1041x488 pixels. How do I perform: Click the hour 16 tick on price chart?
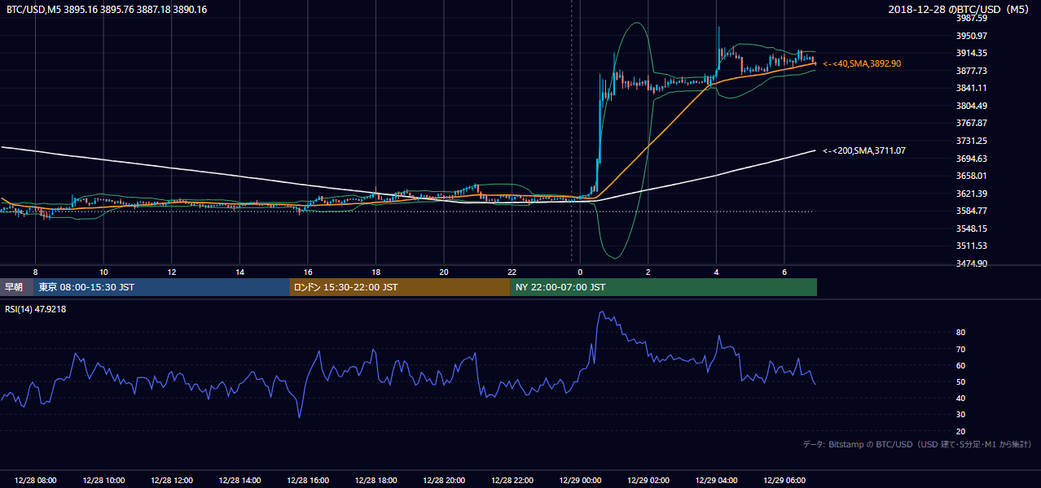click(x=308, y=272)
